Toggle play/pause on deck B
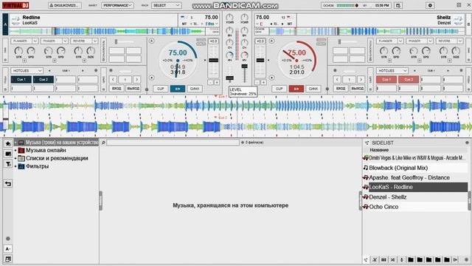 coord(296,89)
